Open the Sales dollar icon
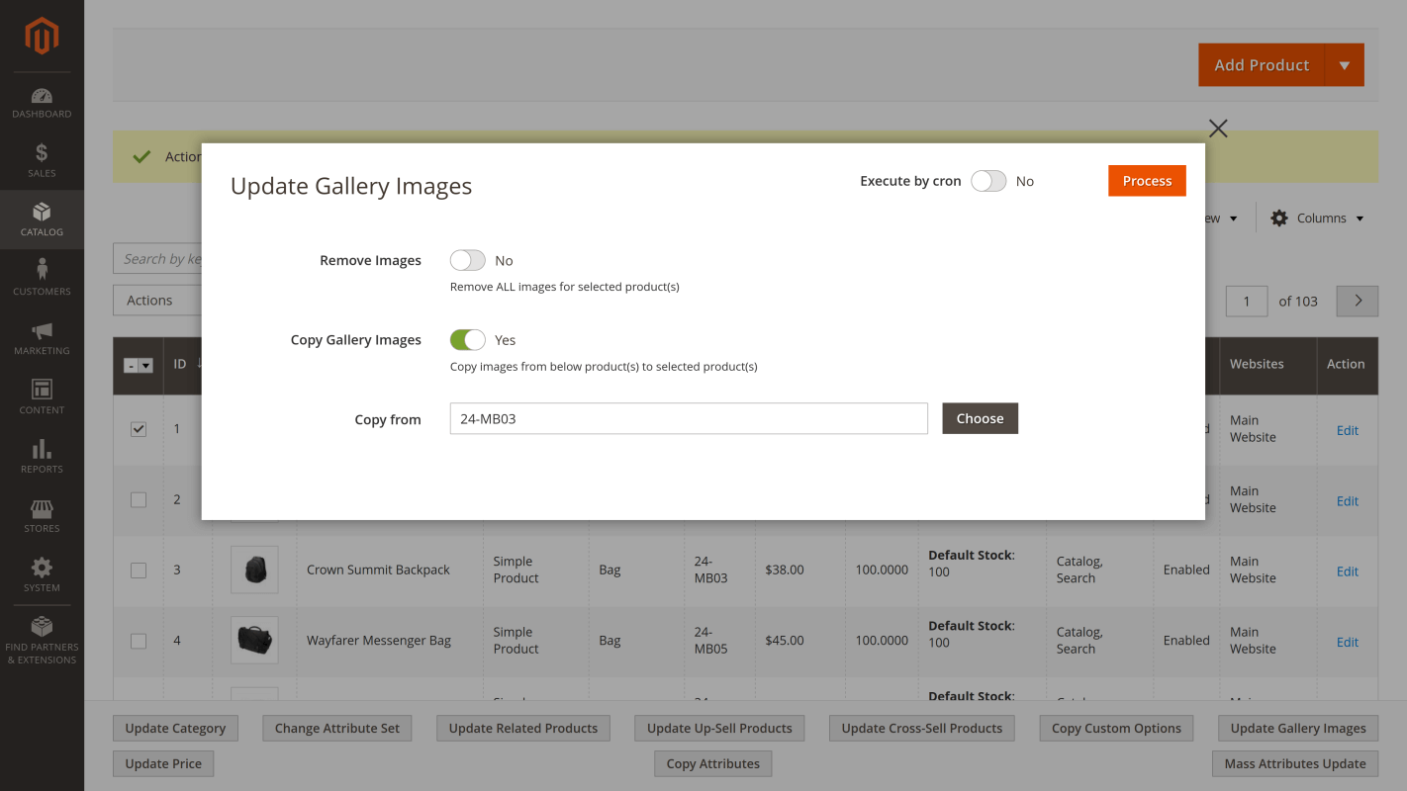 pyautogui.click(x=42, y=153)
